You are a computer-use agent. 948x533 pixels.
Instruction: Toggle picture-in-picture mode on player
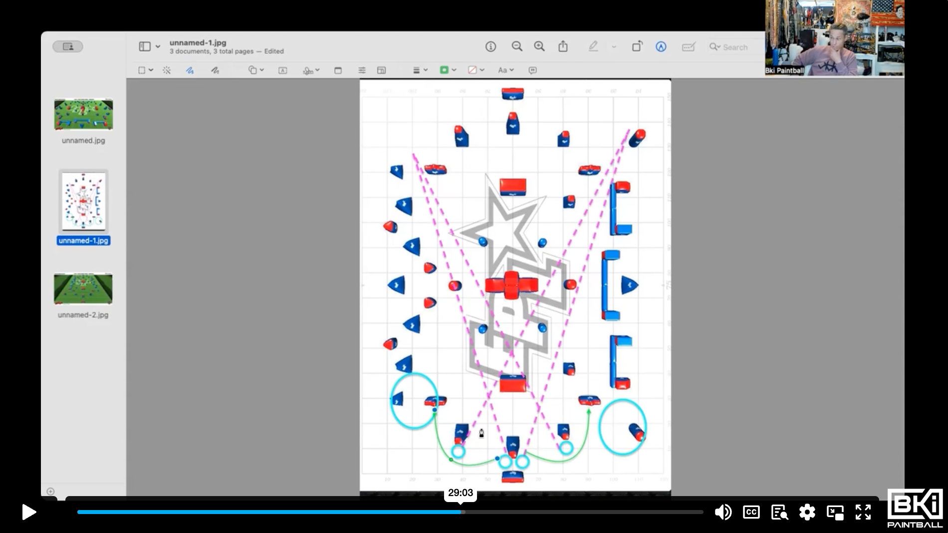(835, 512)
